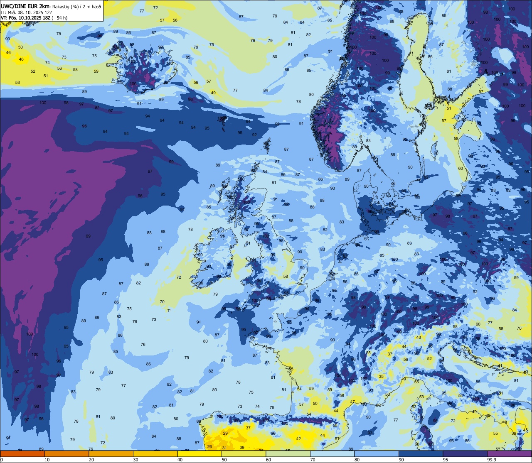
Task: Select the 10–20 orange legend swatch
Action: point(66,453)
